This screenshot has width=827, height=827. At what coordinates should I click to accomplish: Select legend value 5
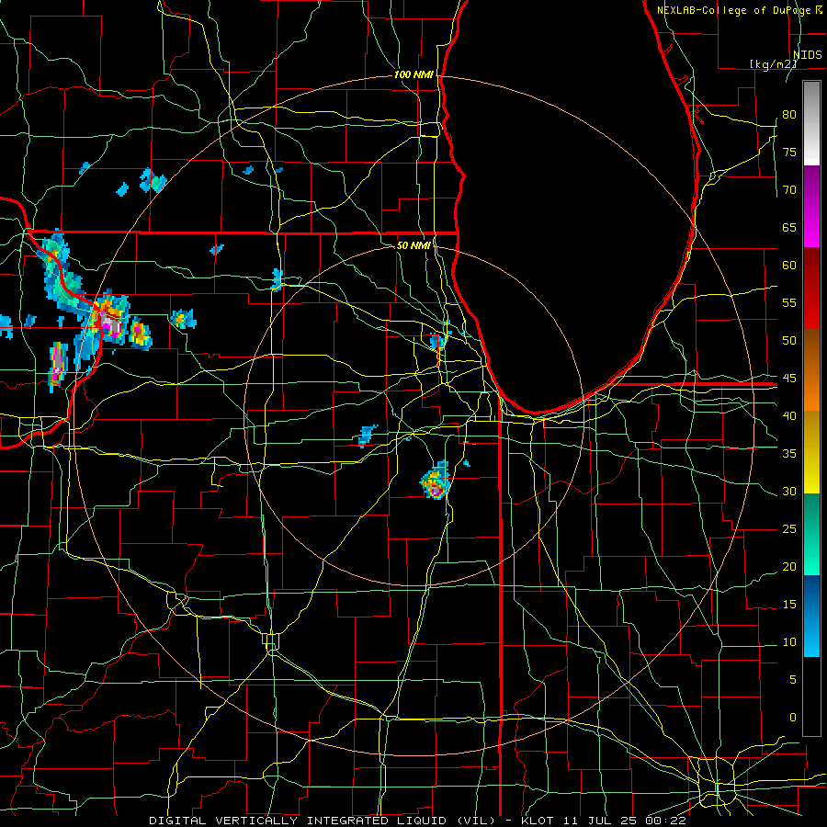(x=793, y=680)
